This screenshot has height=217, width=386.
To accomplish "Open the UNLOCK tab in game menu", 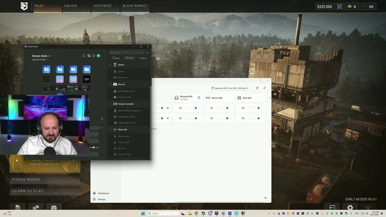I will pyautogui.click(x=71, y=6).
